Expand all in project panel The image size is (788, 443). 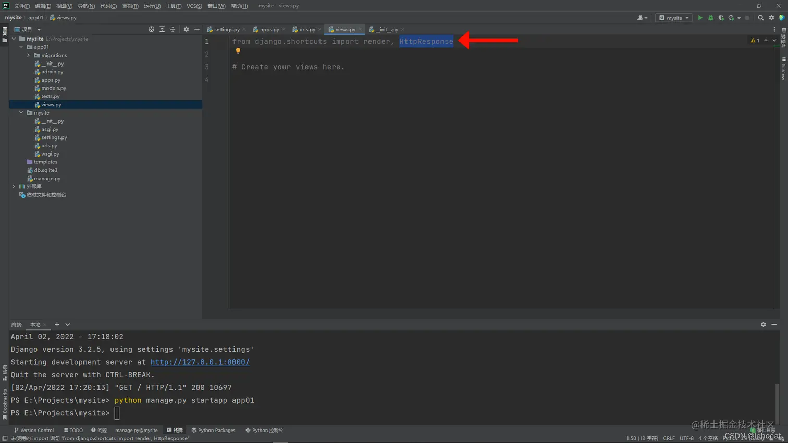click(x=162, y=29)
